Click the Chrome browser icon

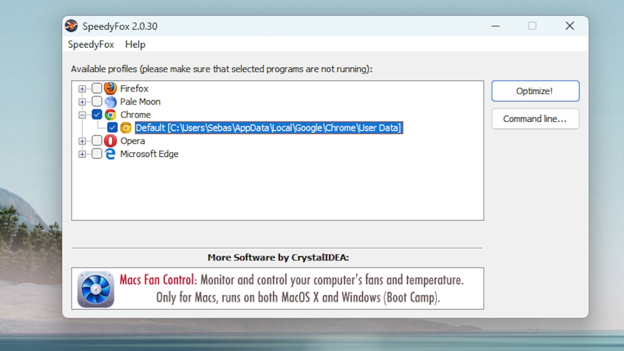[111, 114]
